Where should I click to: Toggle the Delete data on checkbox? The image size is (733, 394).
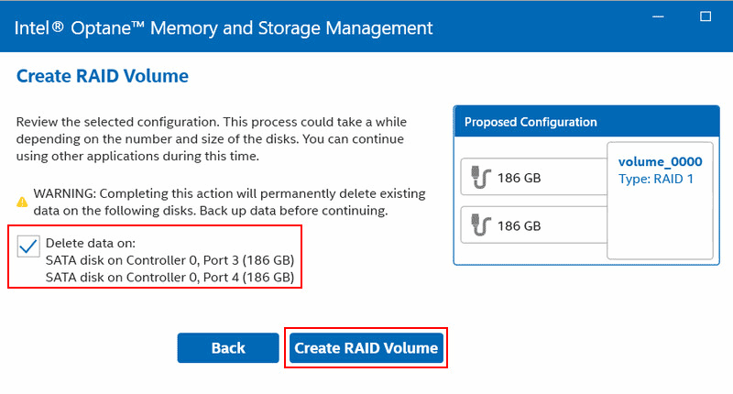coord(28,246)
